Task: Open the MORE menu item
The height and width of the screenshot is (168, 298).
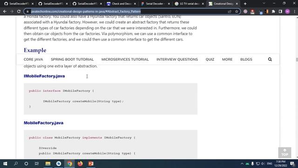Action: [227, 59]
